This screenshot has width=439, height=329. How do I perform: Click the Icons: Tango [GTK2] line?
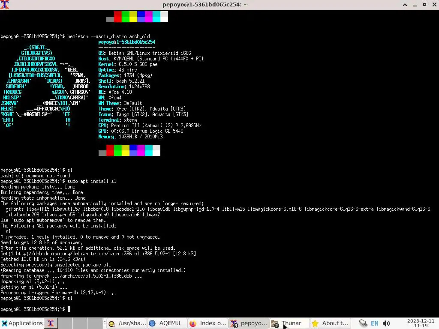tap(143, 114)
